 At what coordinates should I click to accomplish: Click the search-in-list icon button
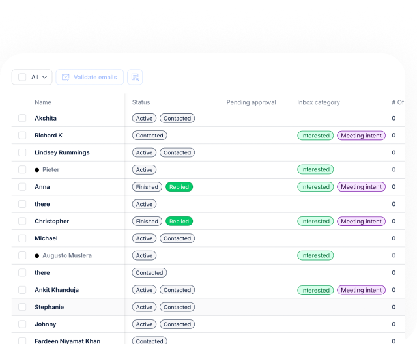pyautogui.click(x=135, y=77)
